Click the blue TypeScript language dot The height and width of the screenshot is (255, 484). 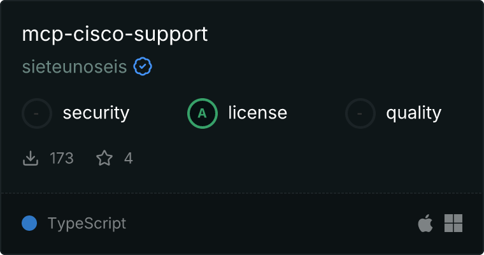[29, 223]
